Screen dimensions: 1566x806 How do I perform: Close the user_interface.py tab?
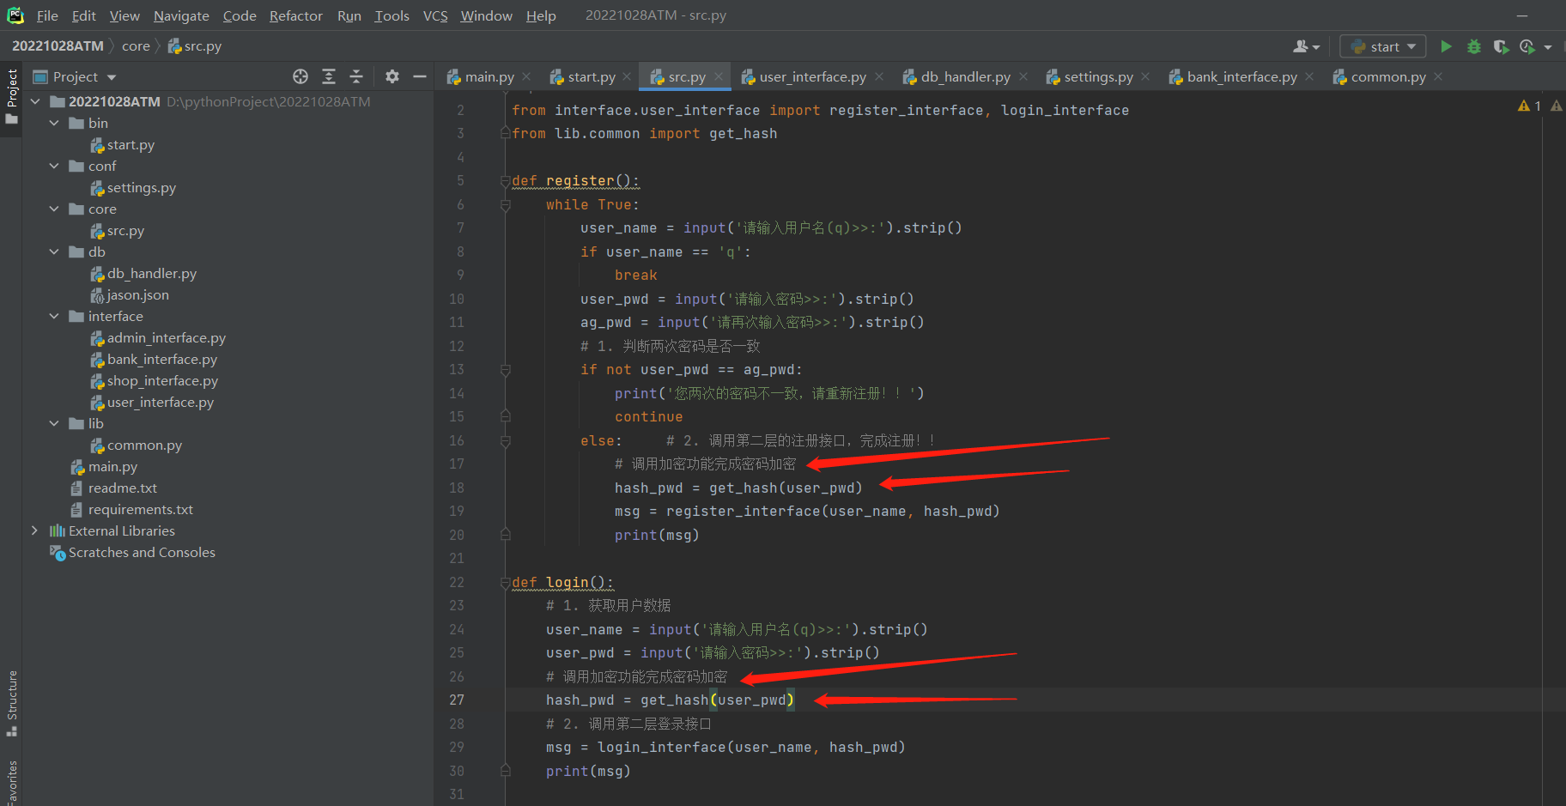point(879,76)
